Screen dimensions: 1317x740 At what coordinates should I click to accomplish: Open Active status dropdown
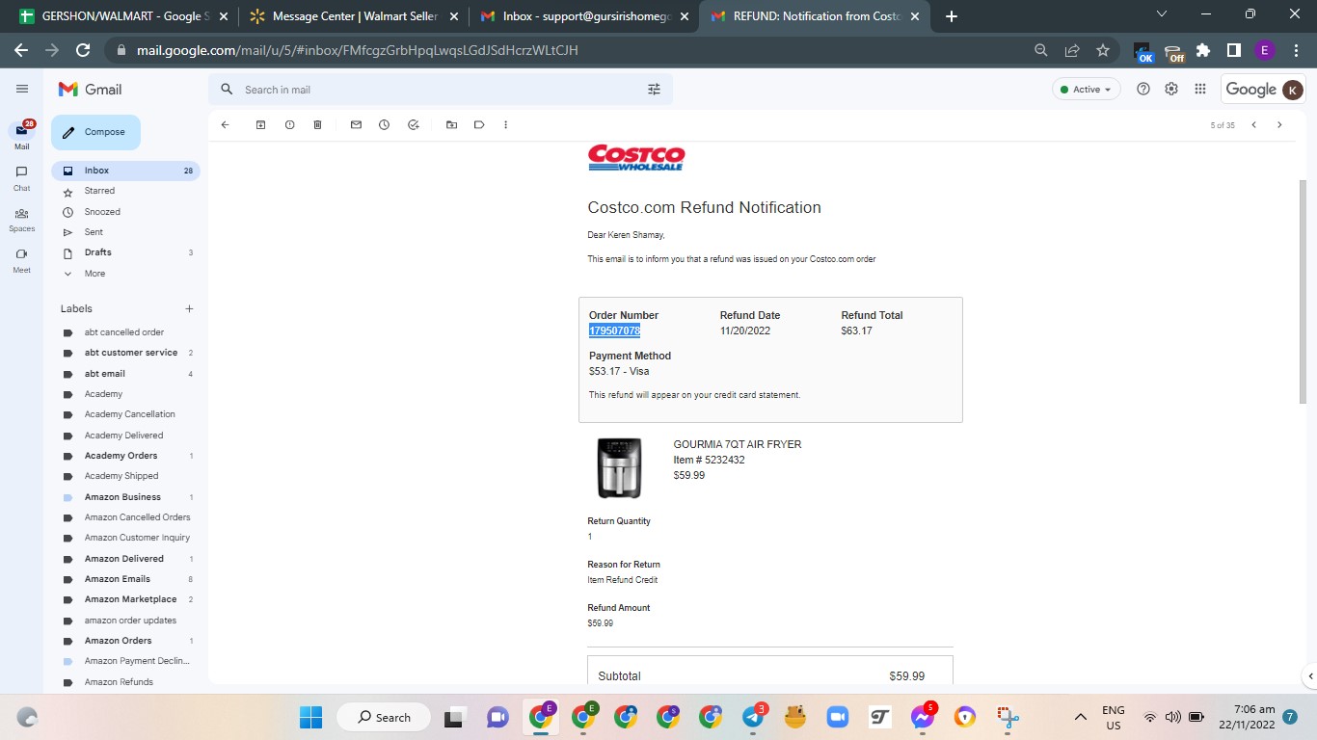1087,90
